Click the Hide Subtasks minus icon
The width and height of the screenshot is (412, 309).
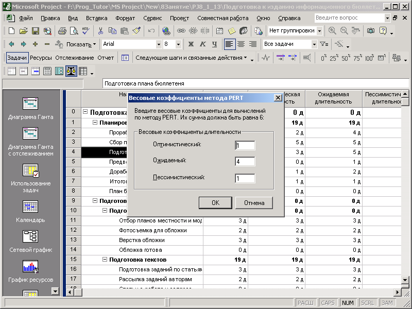[x=47, y=44]
